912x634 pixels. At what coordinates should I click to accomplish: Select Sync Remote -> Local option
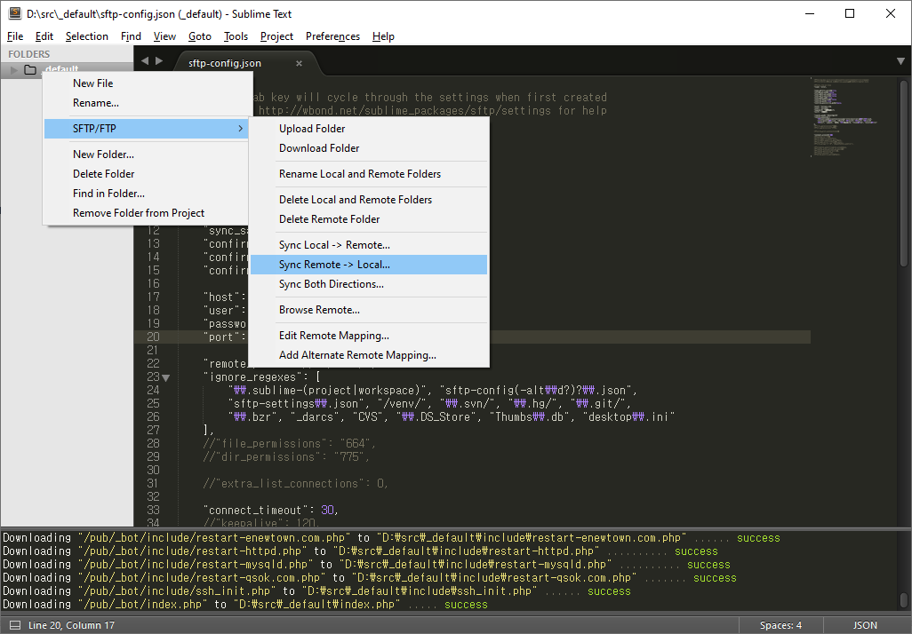[x=334, y=265]
